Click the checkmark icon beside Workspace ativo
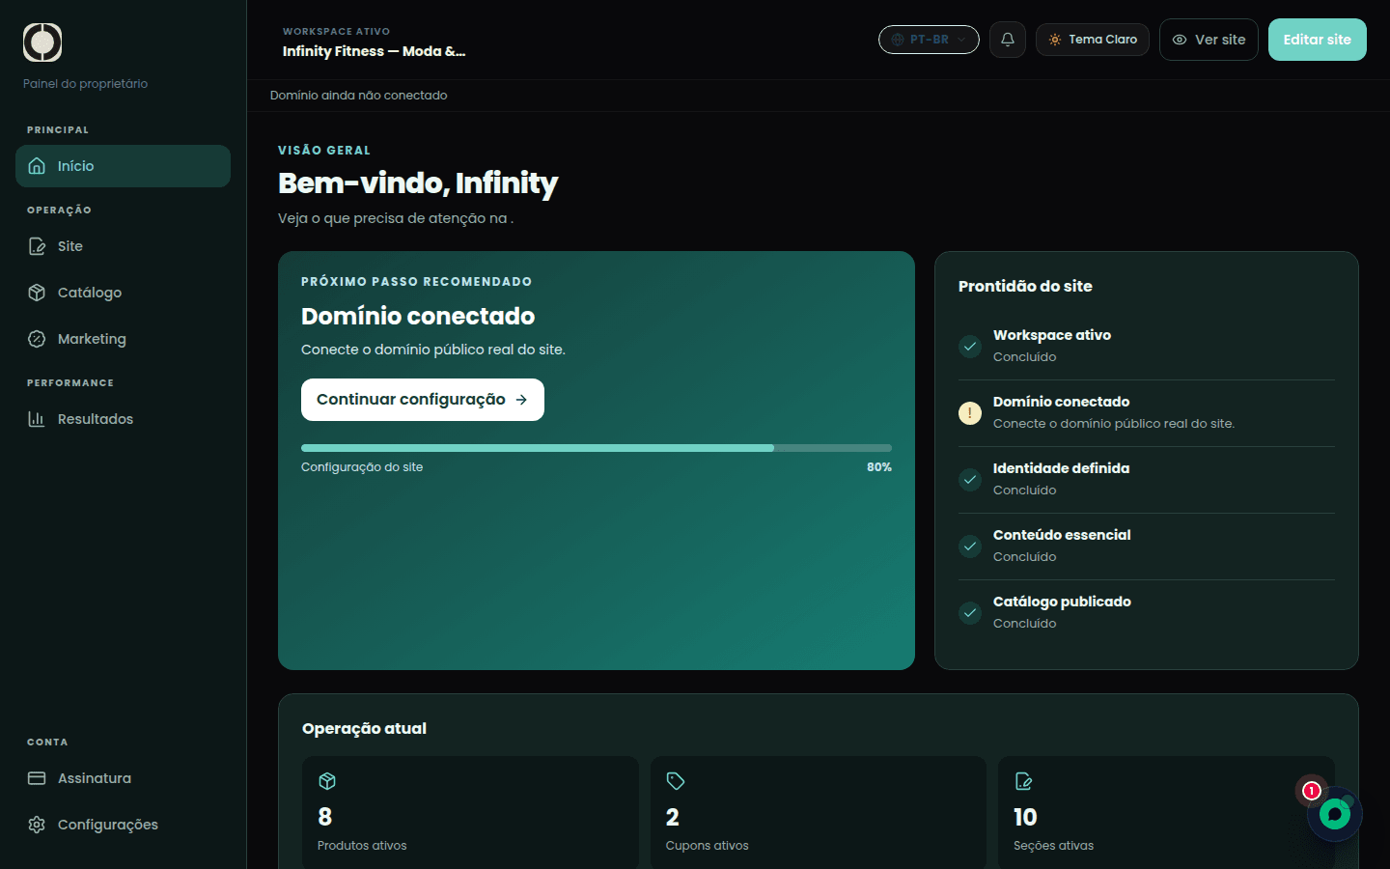Viewport: 1390px width, 869px height. (x=970, y=347)
